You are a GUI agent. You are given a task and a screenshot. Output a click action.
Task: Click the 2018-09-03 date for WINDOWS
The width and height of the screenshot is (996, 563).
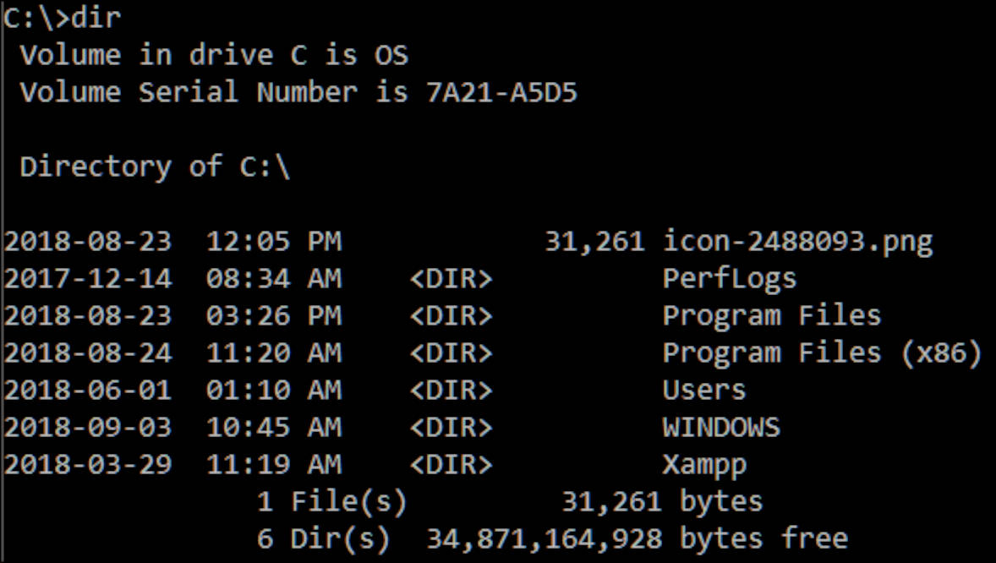click(87, 427)
